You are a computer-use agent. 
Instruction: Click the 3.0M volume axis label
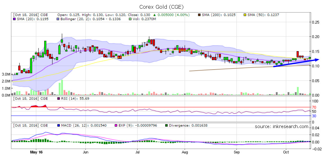point(5,74)
